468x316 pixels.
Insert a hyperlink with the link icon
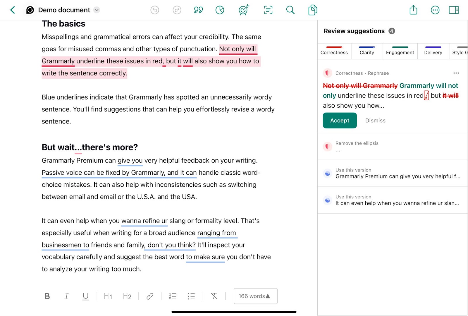pos(150,296)
